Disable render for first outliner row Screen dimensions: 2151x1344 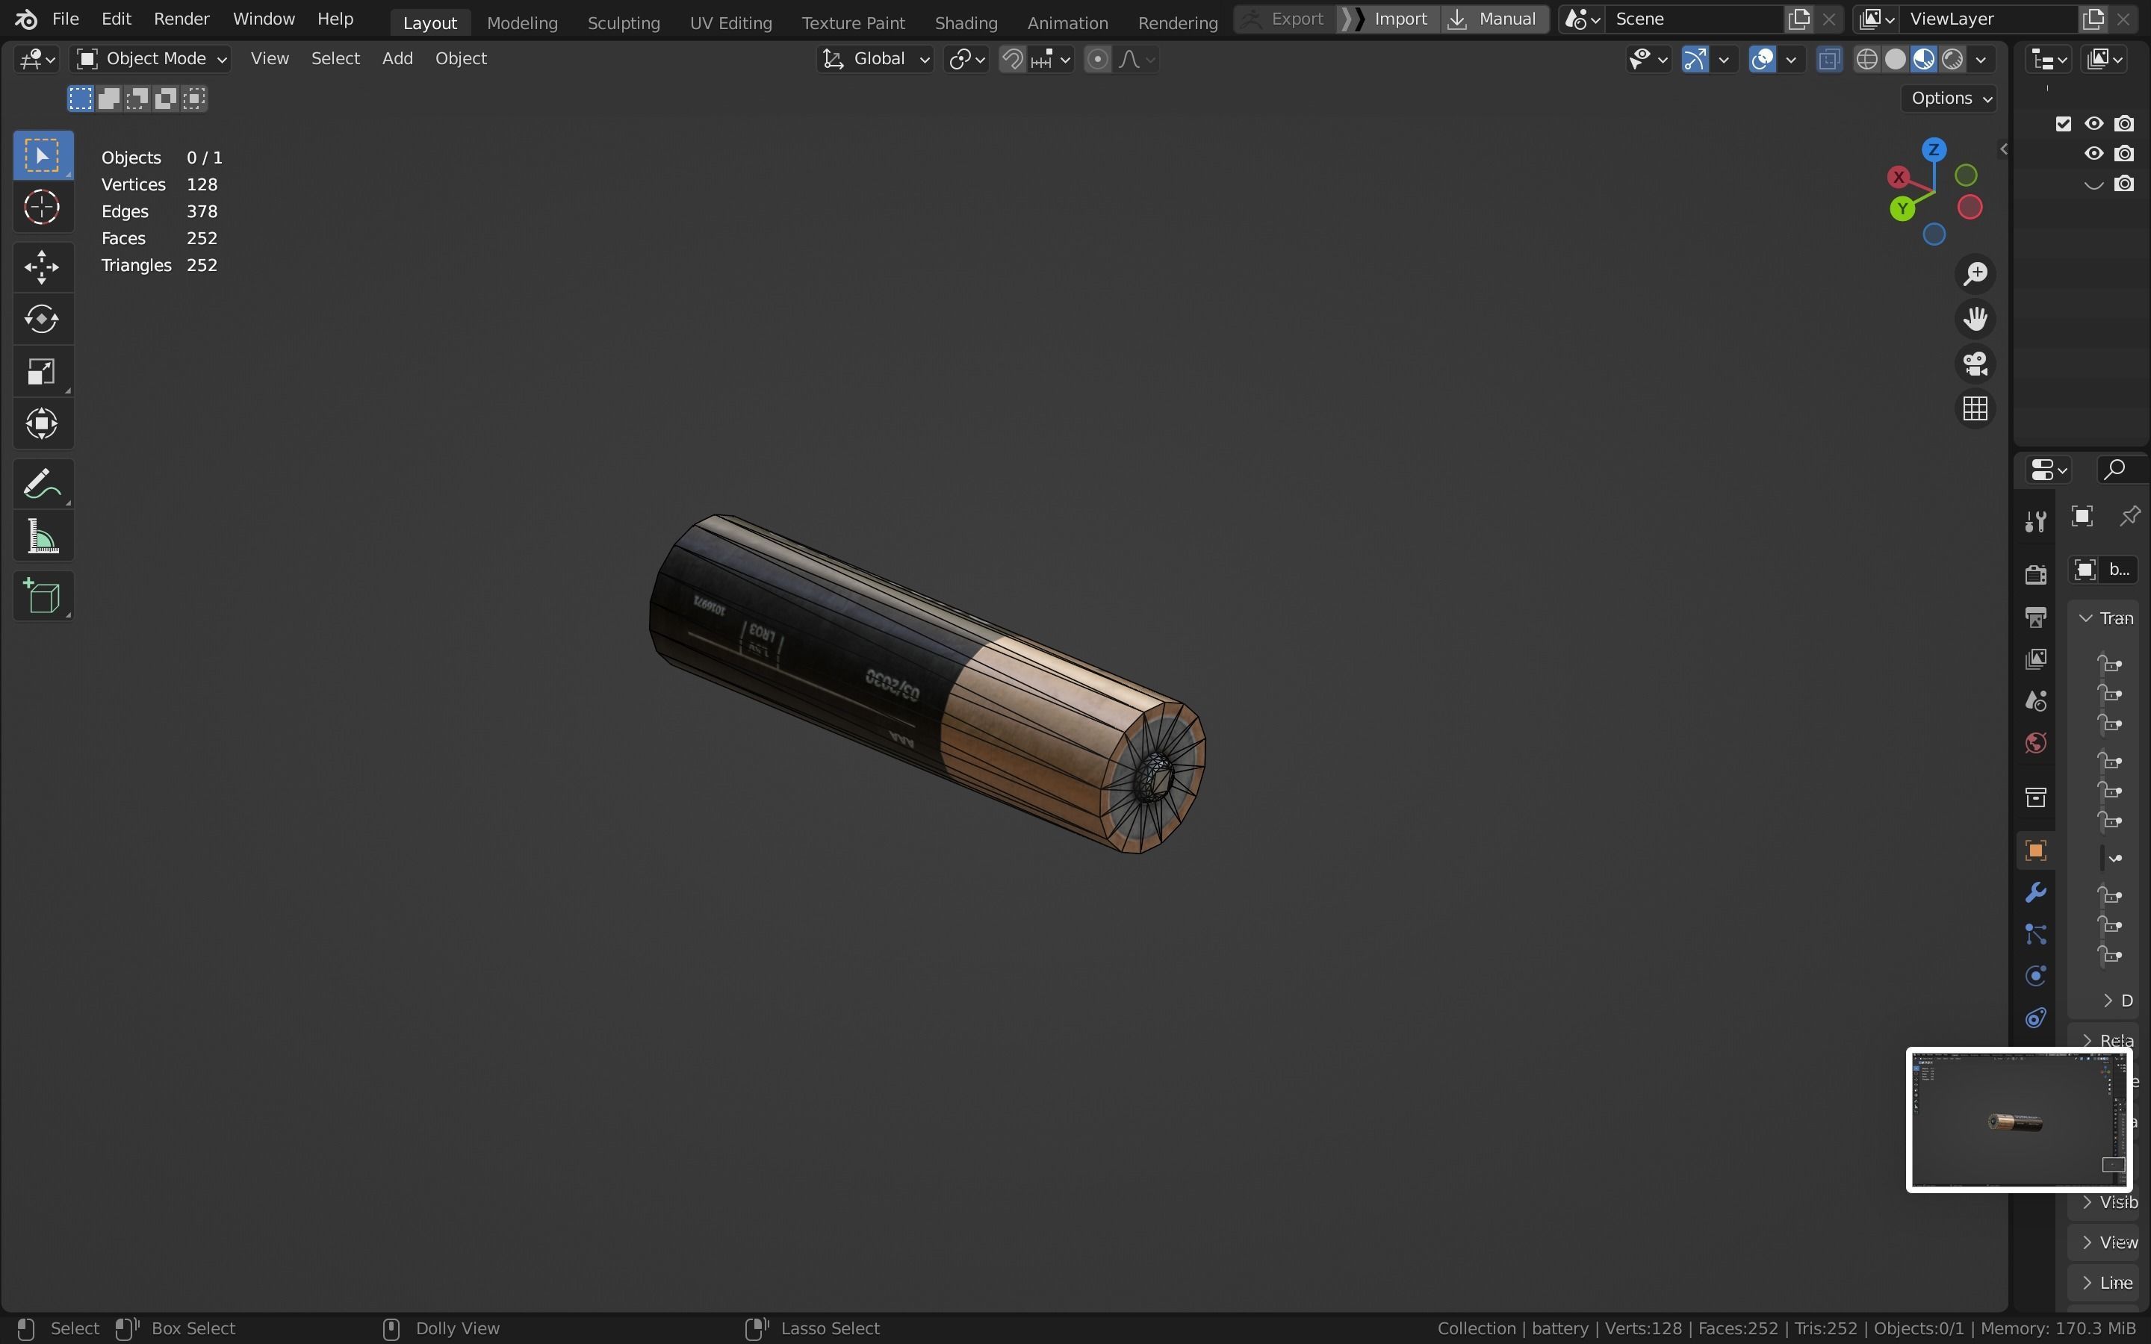pyautogui.click(x=2124, y=123)
